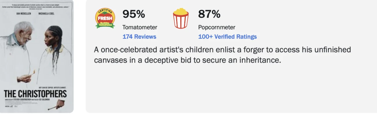Viewport: 377px width, 114px height.
Task: Select the Tomatometer label
Action: click(140, 27)
